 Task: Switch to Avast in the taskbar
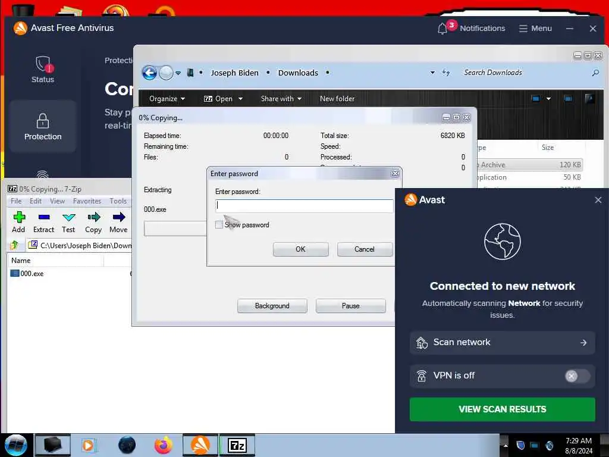click(200, 445)
